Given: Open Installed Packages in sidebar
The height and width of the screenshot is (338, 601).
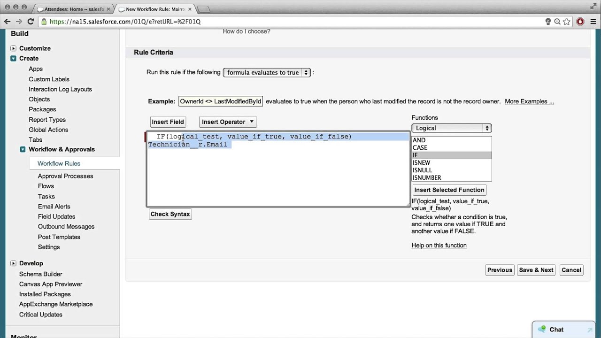Looking at the screenshot, I should 45,294.
